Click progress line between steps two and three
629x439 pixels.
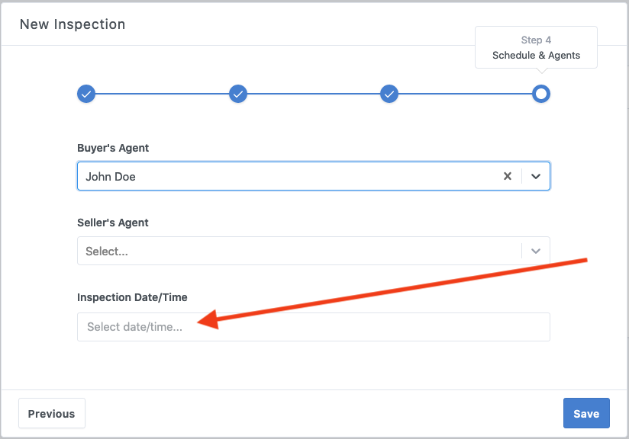click(314, 94)
